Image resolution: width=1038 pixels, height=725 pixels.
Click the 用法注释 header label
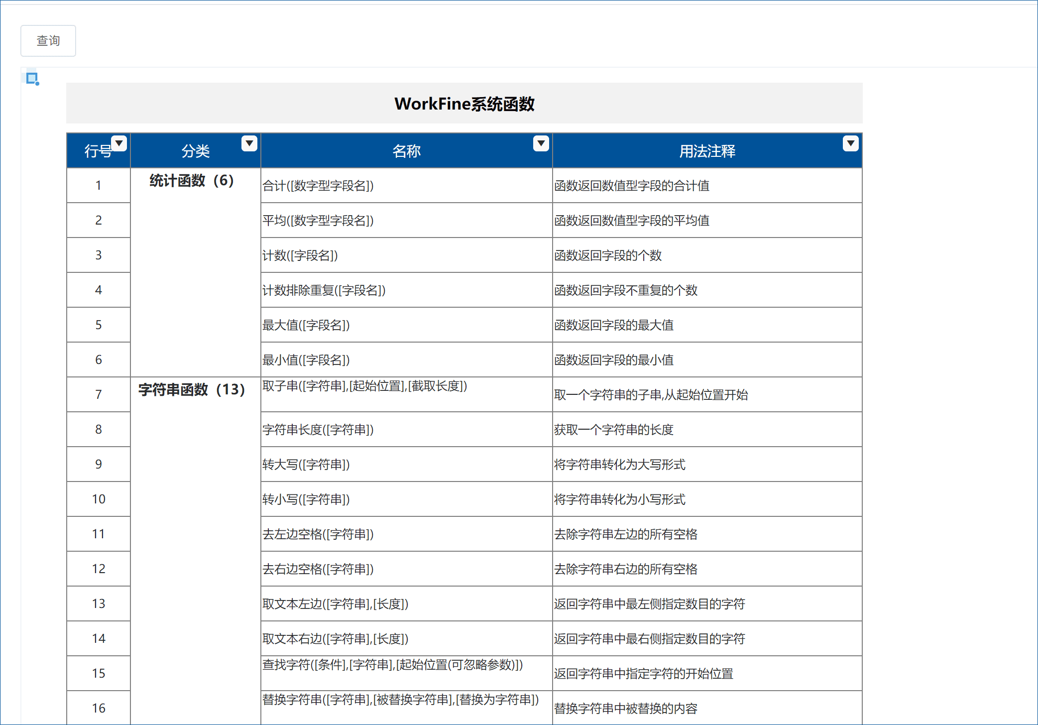tap(707, 151)
